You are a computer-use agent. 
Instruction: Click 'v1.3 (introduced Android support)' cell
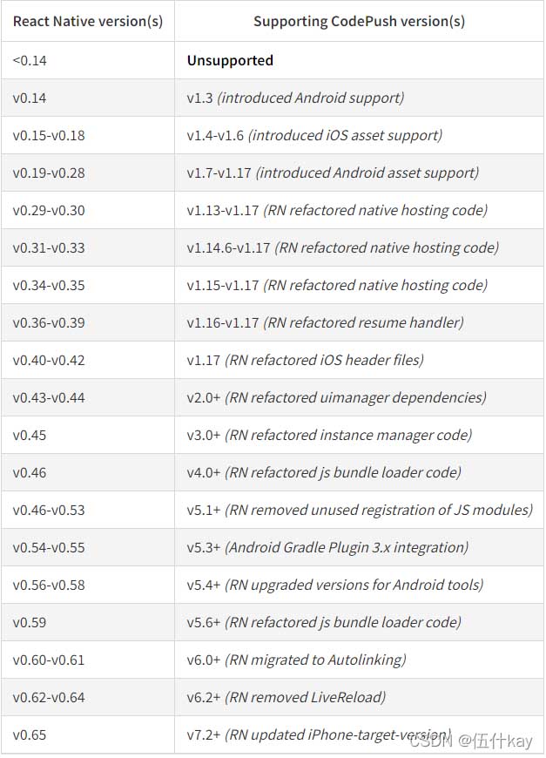[295, 98]
